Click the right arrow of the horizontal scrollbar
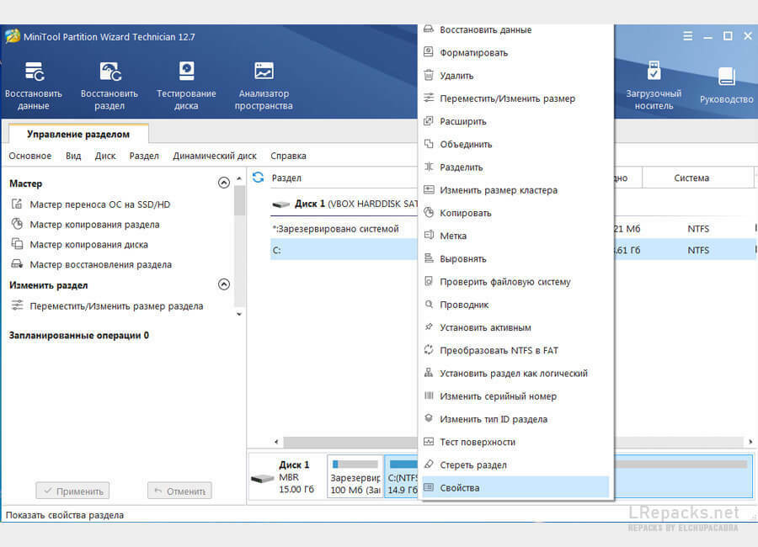758x547 pixels. (750, 441)
